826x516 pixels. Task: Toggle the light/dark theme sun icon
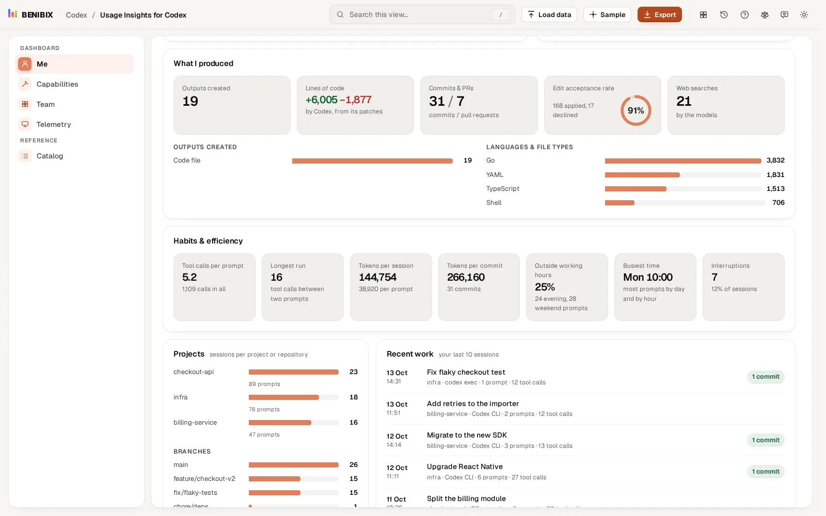[x=804, y=14]
